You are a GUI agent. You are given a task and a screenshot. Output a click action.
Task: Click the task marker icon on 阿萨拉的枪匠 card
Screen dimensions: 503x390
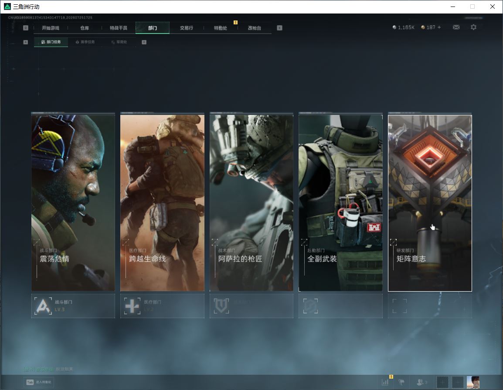pyautogui.click(x=215, y=242)
